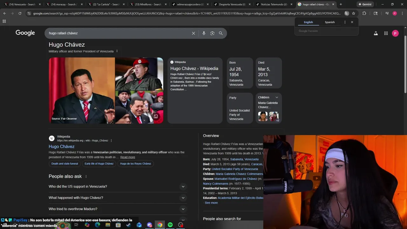Viewport: 407px width, 229px height.
Task: Start a voice search with the microphone
Action: click(x=204, y=33)
